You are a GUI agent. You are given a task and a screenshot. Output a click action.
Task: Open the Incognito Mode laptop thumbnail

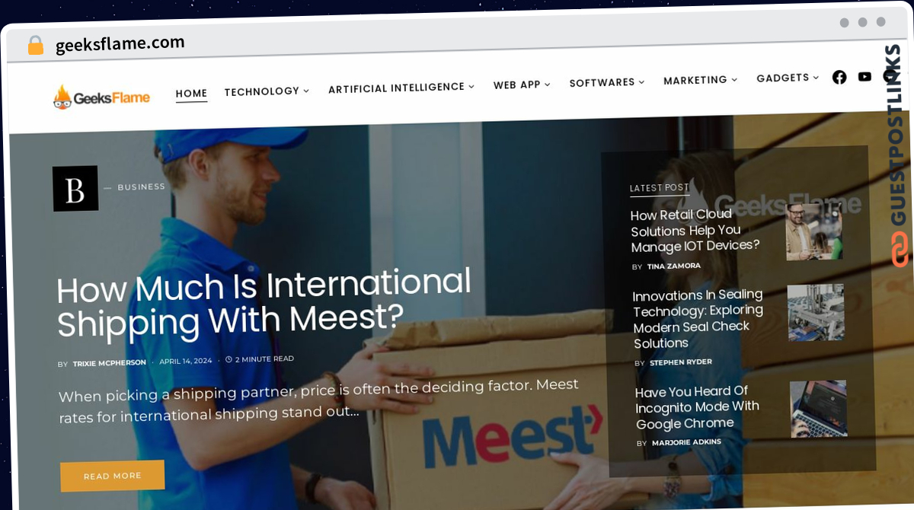point(819,409)
